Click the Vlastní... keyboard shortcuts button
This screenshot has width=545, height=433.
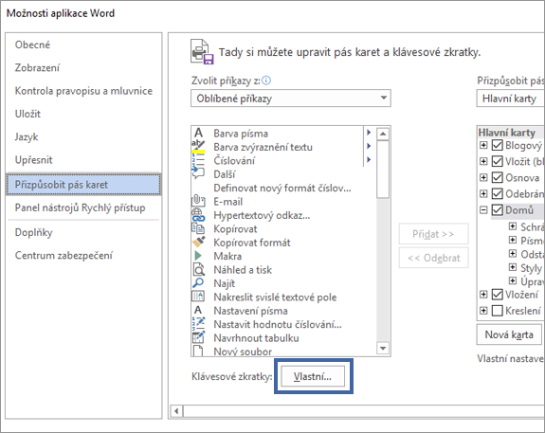(x=313, y=376)
